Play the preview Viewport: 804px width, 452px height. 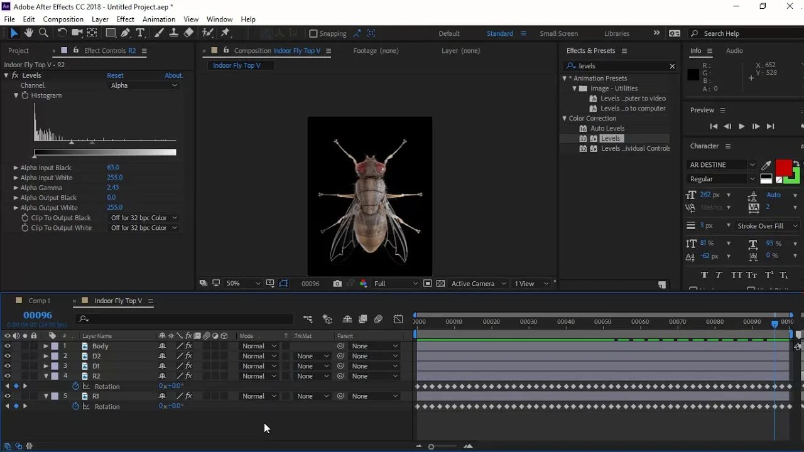pos(741,126)
